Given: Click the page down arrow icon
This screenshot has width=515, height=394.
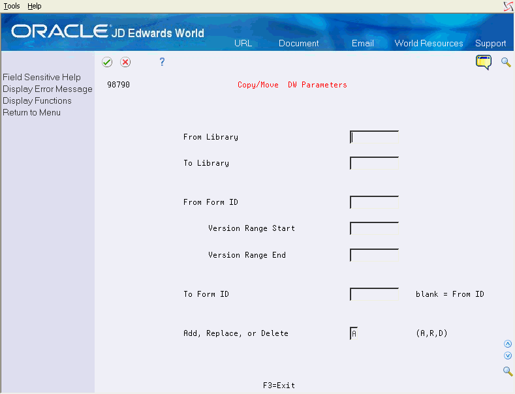Looking at the screenshot, I should 507,356.
